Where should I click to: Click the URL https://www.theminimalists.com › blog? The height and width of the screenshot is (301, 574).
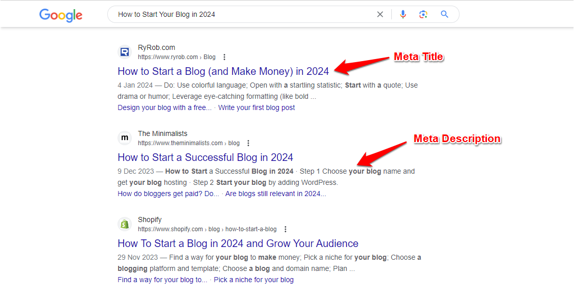189,143
